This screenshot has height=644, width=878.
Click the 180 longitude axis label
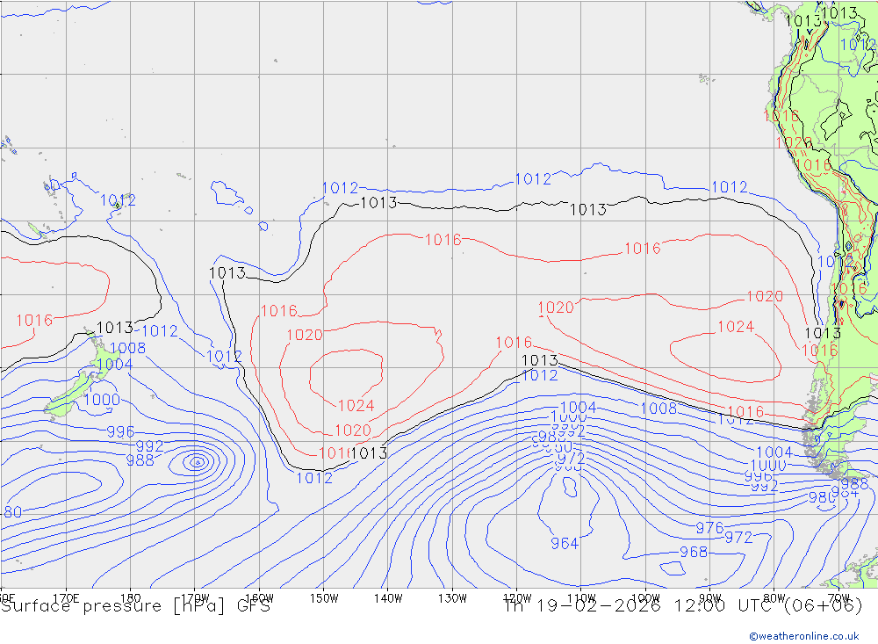coord(131,598)
